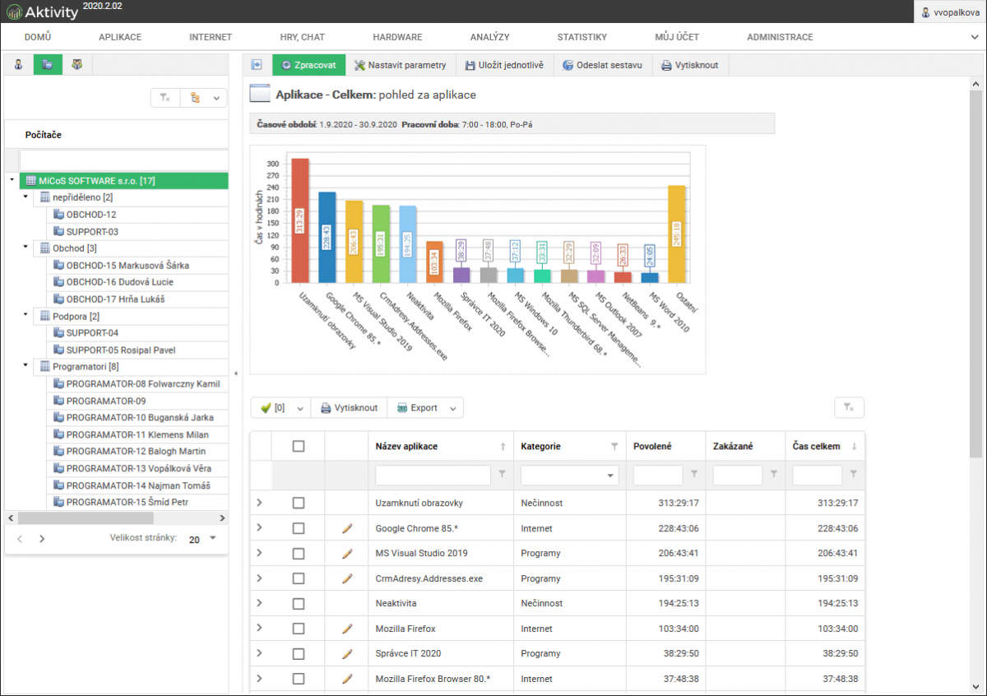
Task: Open the groups tab icon in left panel
Action: 77,65
